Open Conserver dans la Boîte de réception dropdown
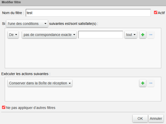 point(40,83)
